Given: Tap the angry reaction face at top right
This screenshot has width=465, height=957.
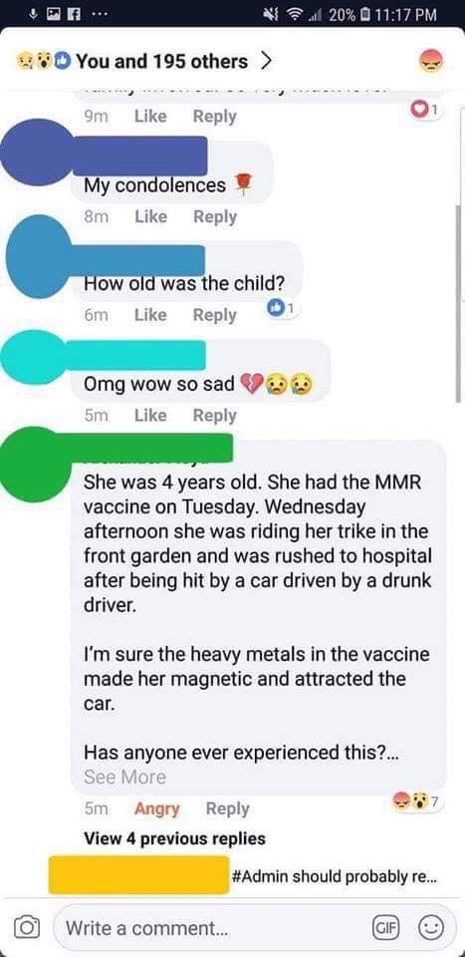Looking at the screenshot, I should [x=432, y=62].
